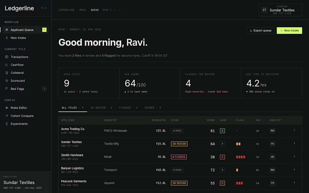Expand the Peacock Garments row chevron

(x=294, y=183)
